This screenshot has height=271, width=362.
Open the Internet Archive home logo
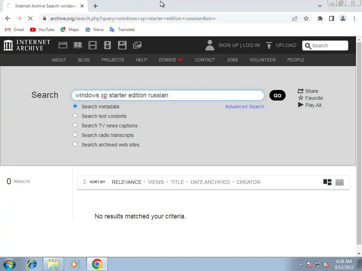pyautogui.click(x=27, y=45)
